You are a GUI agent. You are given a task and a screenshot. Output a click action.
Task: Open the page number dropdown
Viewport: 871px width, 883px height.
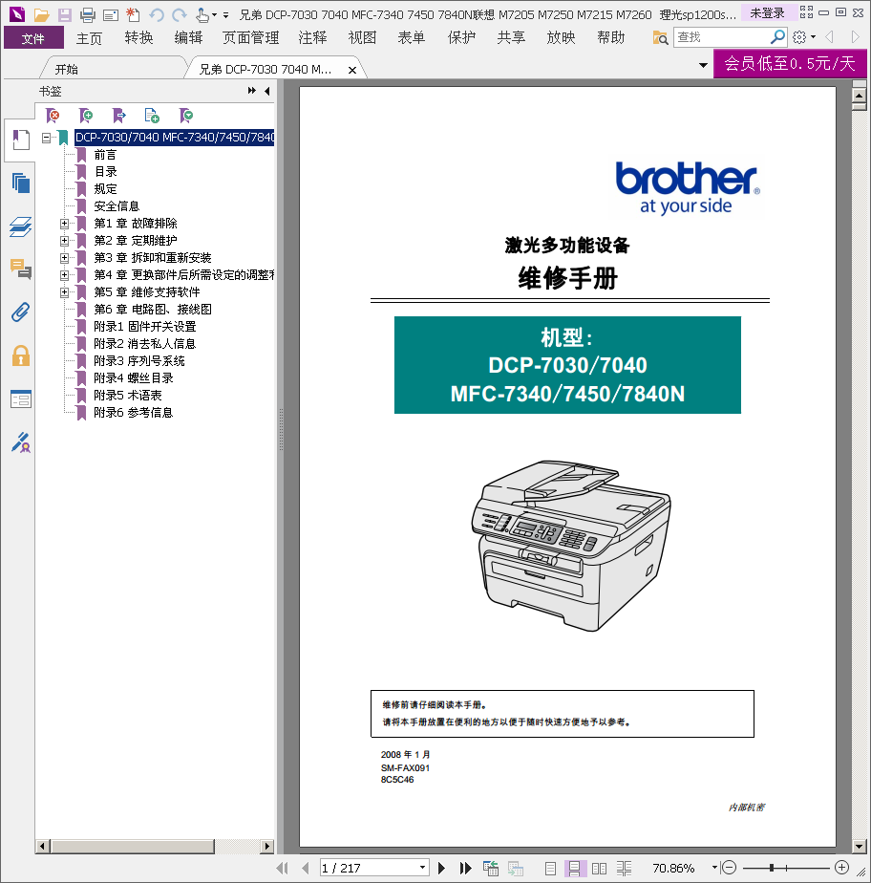tap(422, 868)
